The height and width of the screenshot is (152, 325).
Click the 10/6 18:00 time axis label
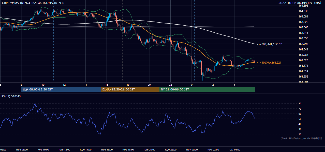click(128, 150)
